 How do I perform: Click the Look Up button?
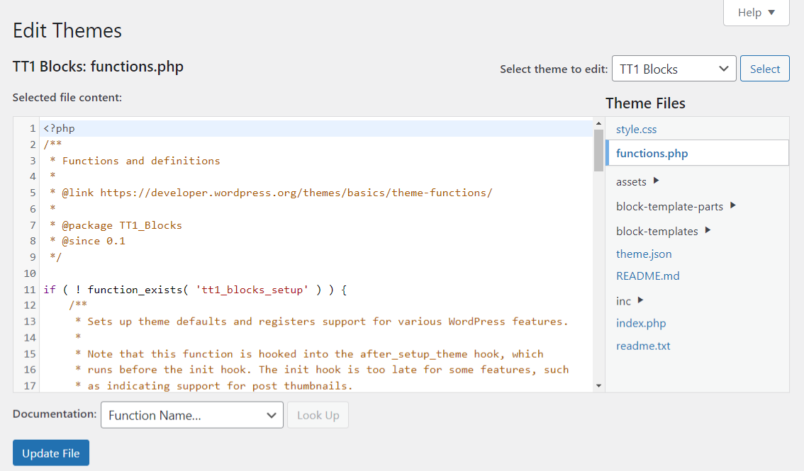[318, 415]
